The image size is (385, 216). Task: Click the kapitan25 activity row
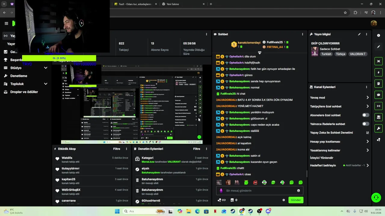point(92,181)
